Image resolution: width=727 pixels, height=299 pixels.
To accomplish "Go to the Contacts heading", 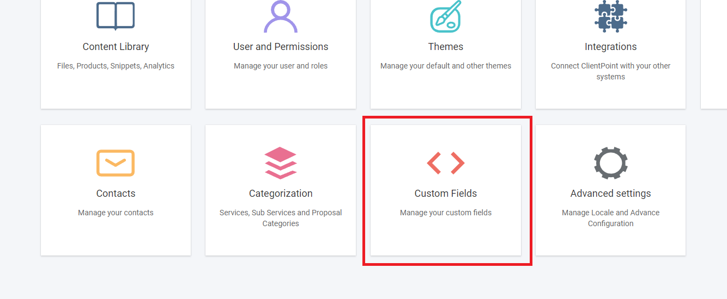I will pos(116,194).
